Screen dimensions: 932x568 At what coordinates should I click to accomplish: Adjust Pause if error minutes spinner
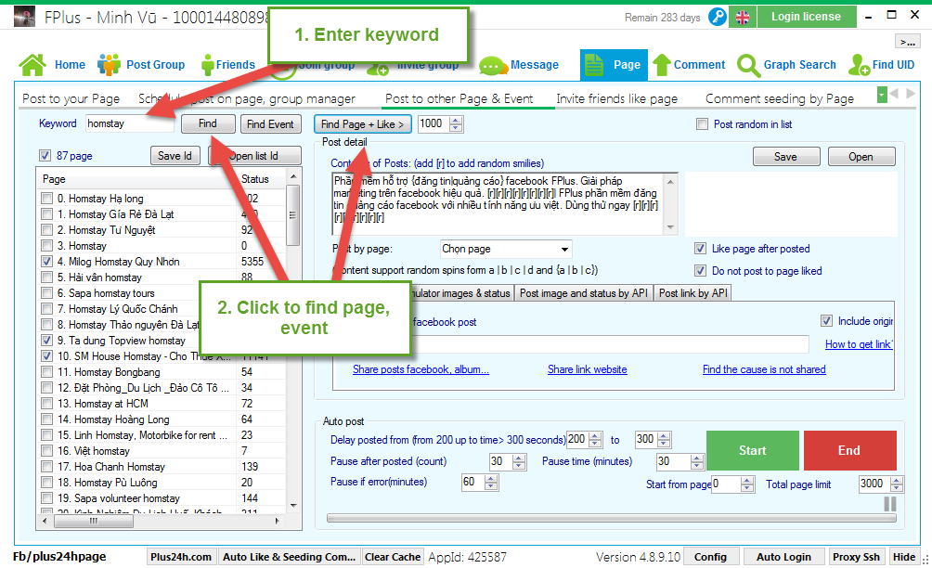coord(491,483)
